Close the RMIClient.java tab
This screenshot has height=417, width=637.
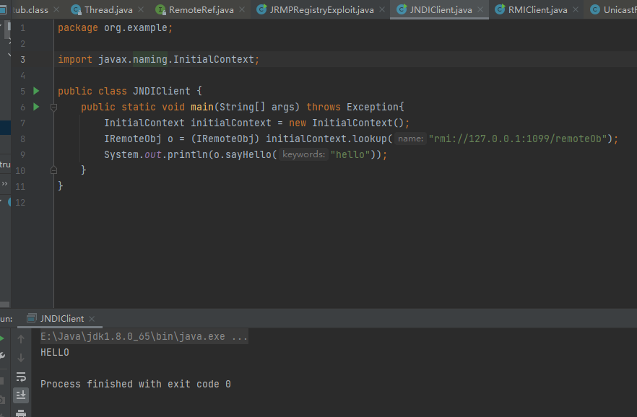pos(575,9)
